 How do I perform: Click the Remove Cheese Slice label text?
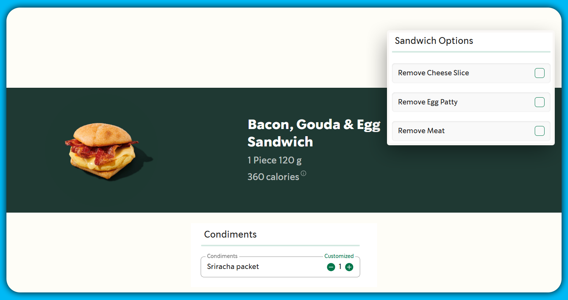[x=433, y=73]
